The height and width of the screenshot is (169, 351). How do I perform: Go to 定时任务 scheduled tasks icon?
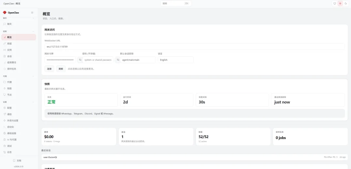tap(5, 69)
